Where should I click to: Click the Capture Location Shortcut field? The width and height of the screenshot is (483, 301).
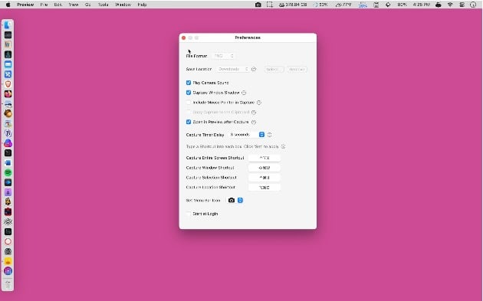264,188
